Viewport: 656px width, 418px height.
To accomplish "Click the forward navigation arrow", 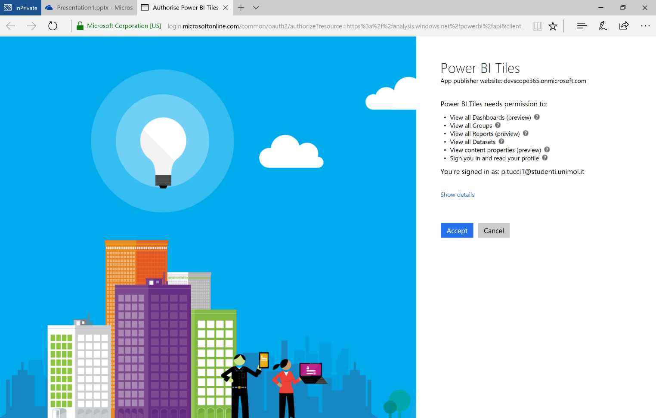I will coord(31,26).
